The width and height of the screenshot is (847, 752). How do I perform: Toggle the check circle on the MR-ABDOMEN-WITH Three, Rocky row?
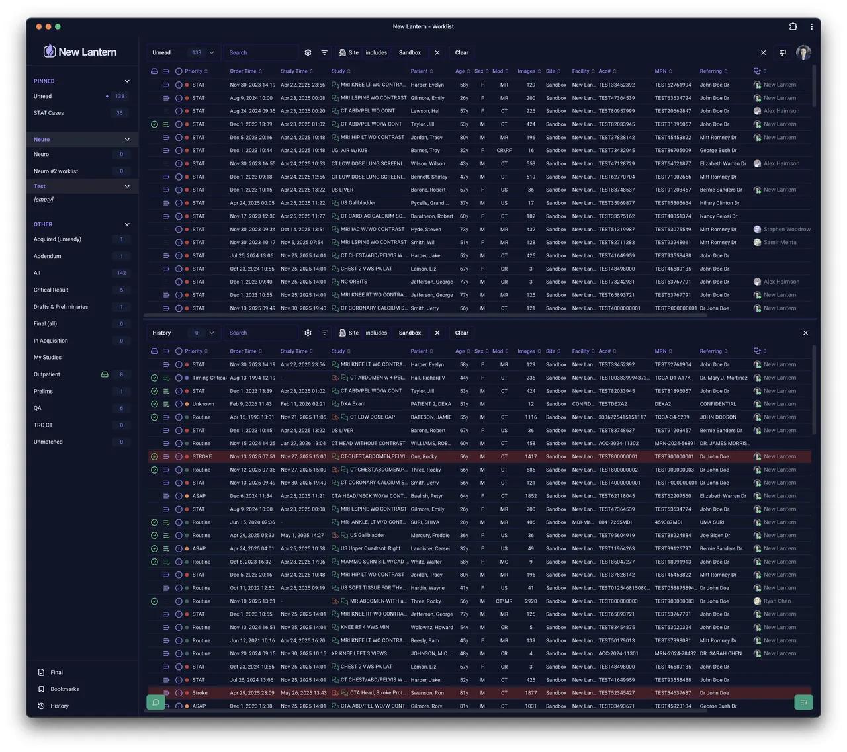154,601
